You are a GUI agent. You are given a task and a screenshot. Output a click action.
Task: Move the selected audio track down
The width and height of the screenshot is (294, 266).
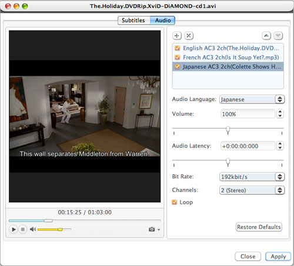[278, 36]
